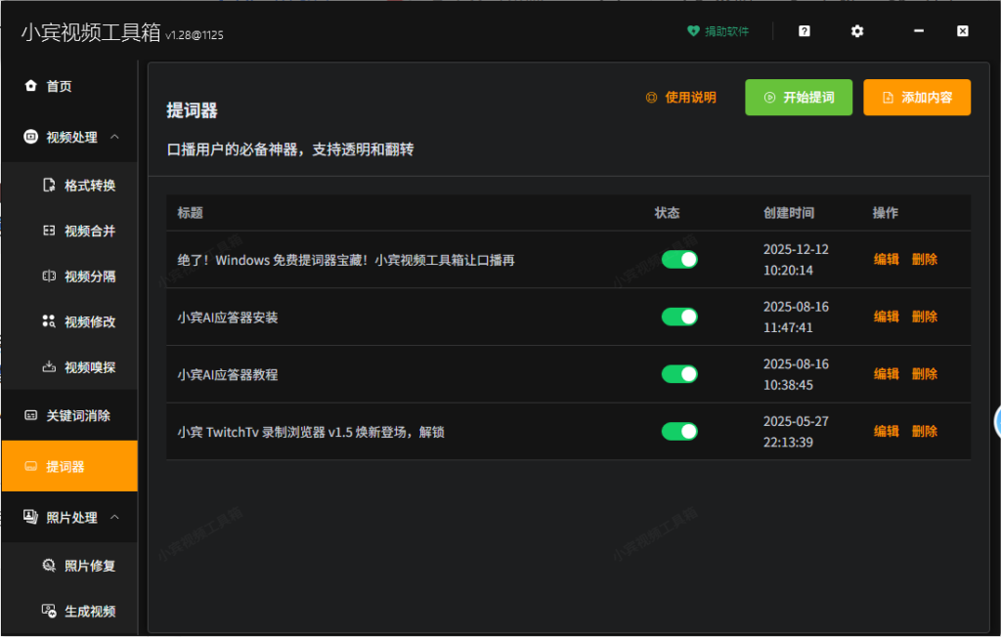Open the settings gear icon

click(x=856, y=30)
